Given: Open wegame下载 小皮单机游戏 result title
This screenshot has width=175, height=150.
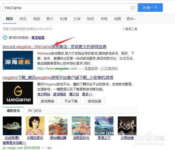Looking at the screenshot, I should (58, 77).
